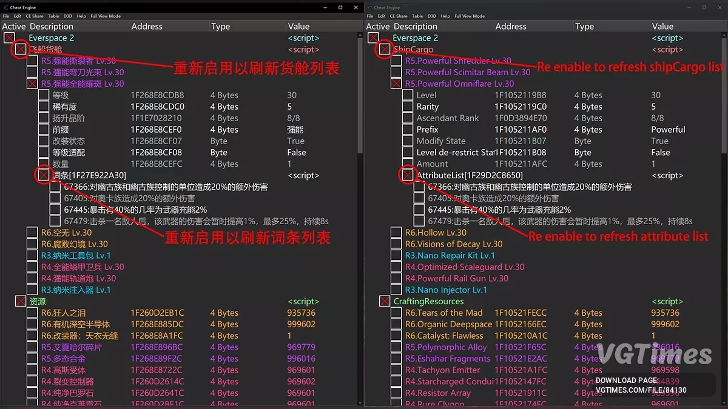Select R3.Nano Repair Kit Lv.1 entry
The image size is (728, 409).
pos(450,256)
